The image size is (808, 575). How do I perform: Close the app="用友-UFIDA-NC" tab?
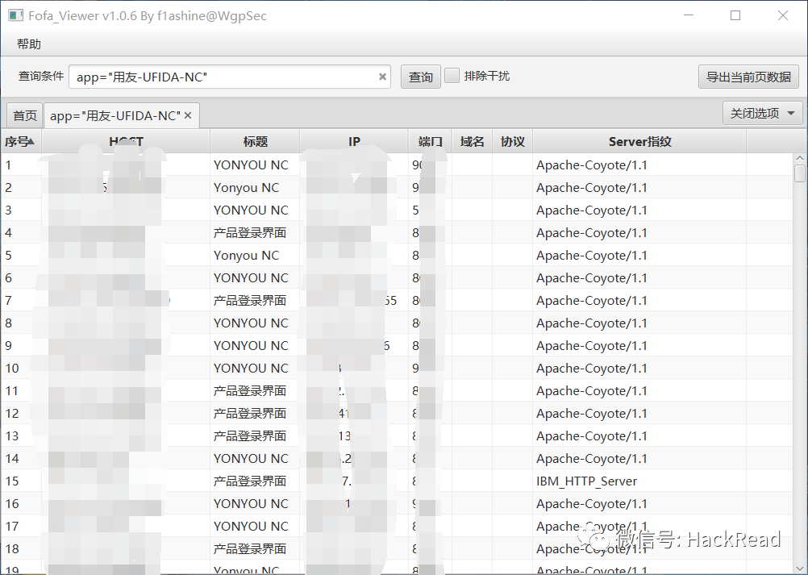pos(188,115)
